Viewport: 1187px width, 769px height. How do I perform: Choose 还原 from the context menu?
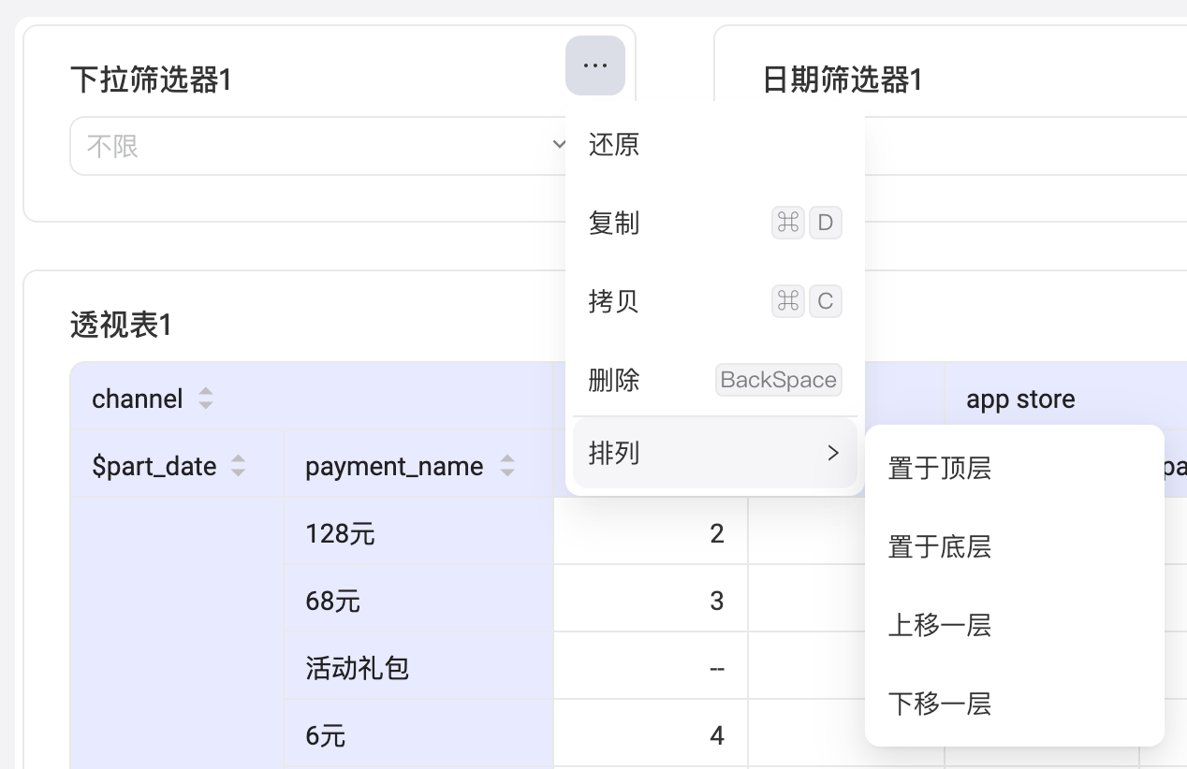[715, 145]
